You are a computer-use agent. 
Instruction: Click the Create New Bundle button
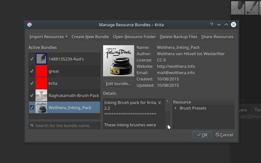point(90,37)
